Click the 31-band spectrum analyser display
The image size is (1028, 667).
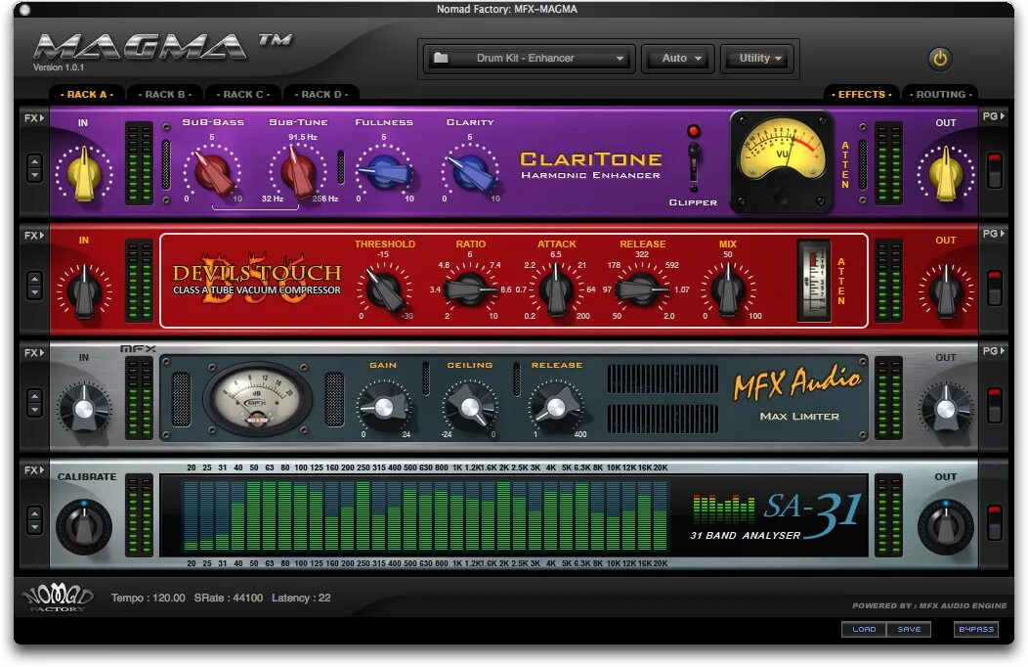426,515
